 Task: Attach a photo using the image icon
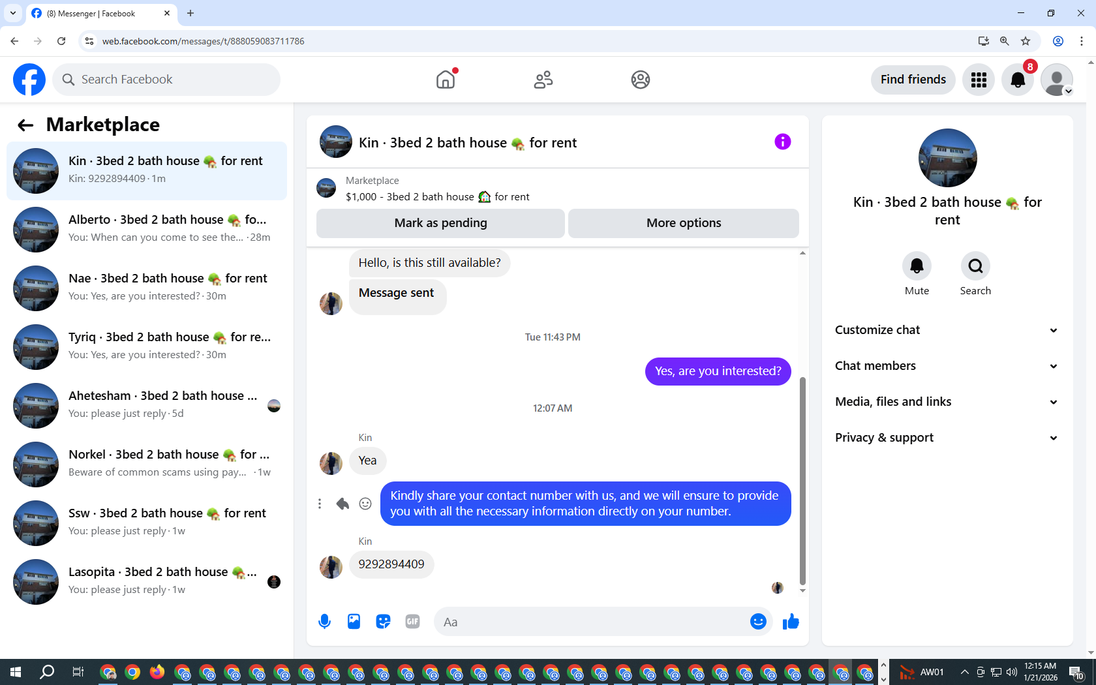pyautogui.click(x=354, y=622)
